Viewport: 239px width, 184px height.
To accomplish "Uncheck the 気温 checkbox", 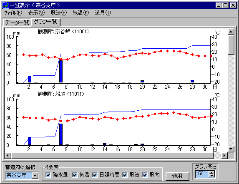I will 75,175.
